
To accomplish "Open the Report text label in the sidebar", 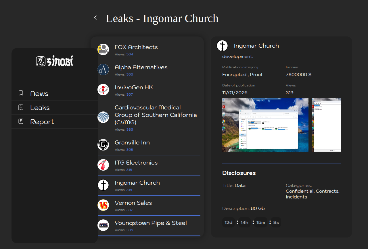I will (42, 122).
